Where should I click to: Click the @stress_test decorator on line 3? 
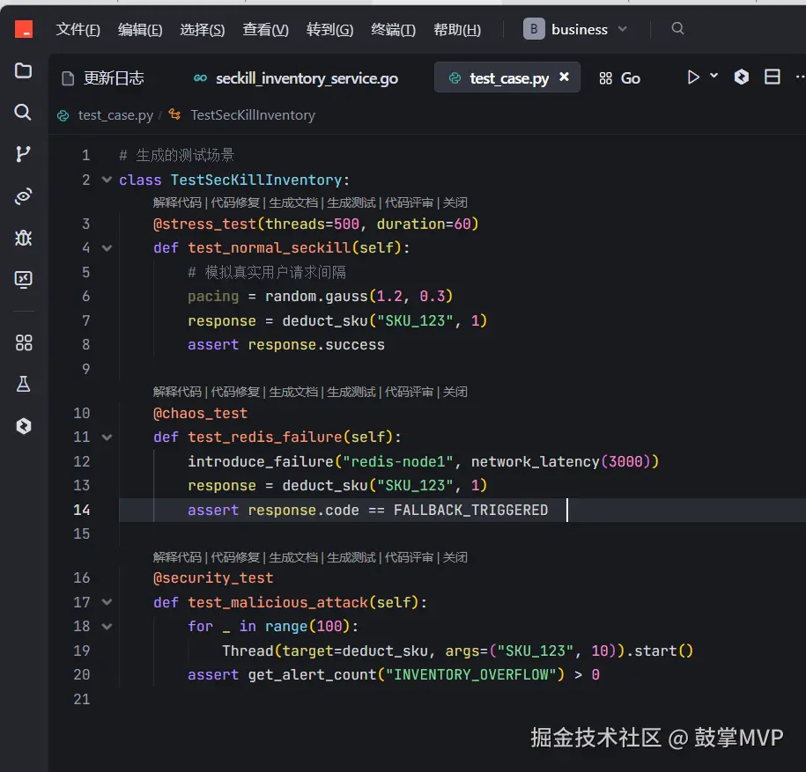(x=204, y=224)
